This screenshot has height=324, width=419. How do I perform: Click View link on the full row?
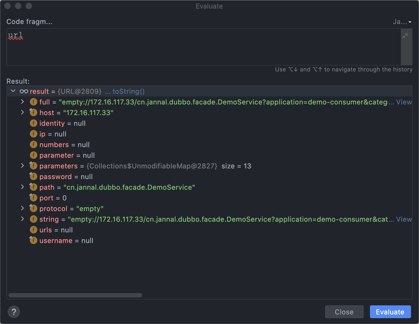tap(404, 102)
